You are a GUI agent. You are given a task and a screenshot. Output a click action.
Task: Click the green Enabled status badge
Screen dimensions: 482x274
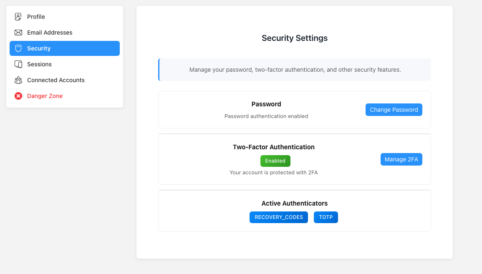[x=275, y=161]
